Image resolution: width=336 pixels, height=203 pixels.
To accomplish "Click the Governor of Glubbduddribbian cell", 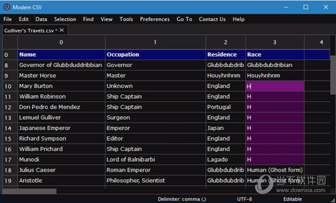I will pos(61,65).
